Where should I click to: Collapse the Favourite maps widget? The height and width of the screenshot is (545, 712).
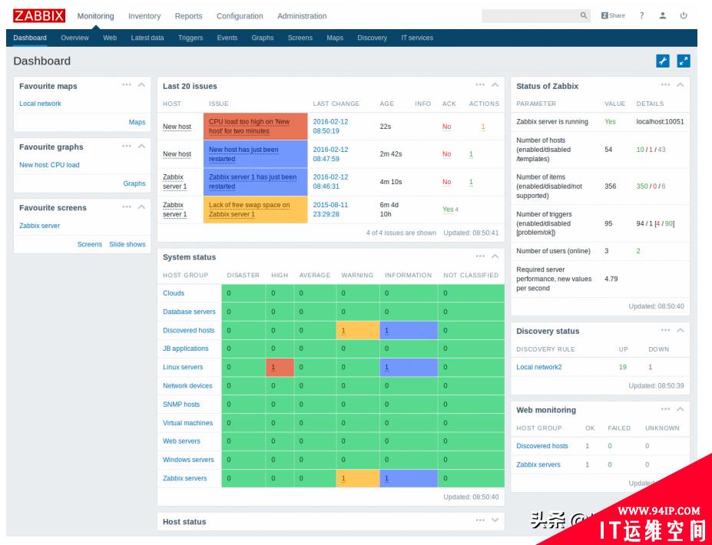click(141, 85)
